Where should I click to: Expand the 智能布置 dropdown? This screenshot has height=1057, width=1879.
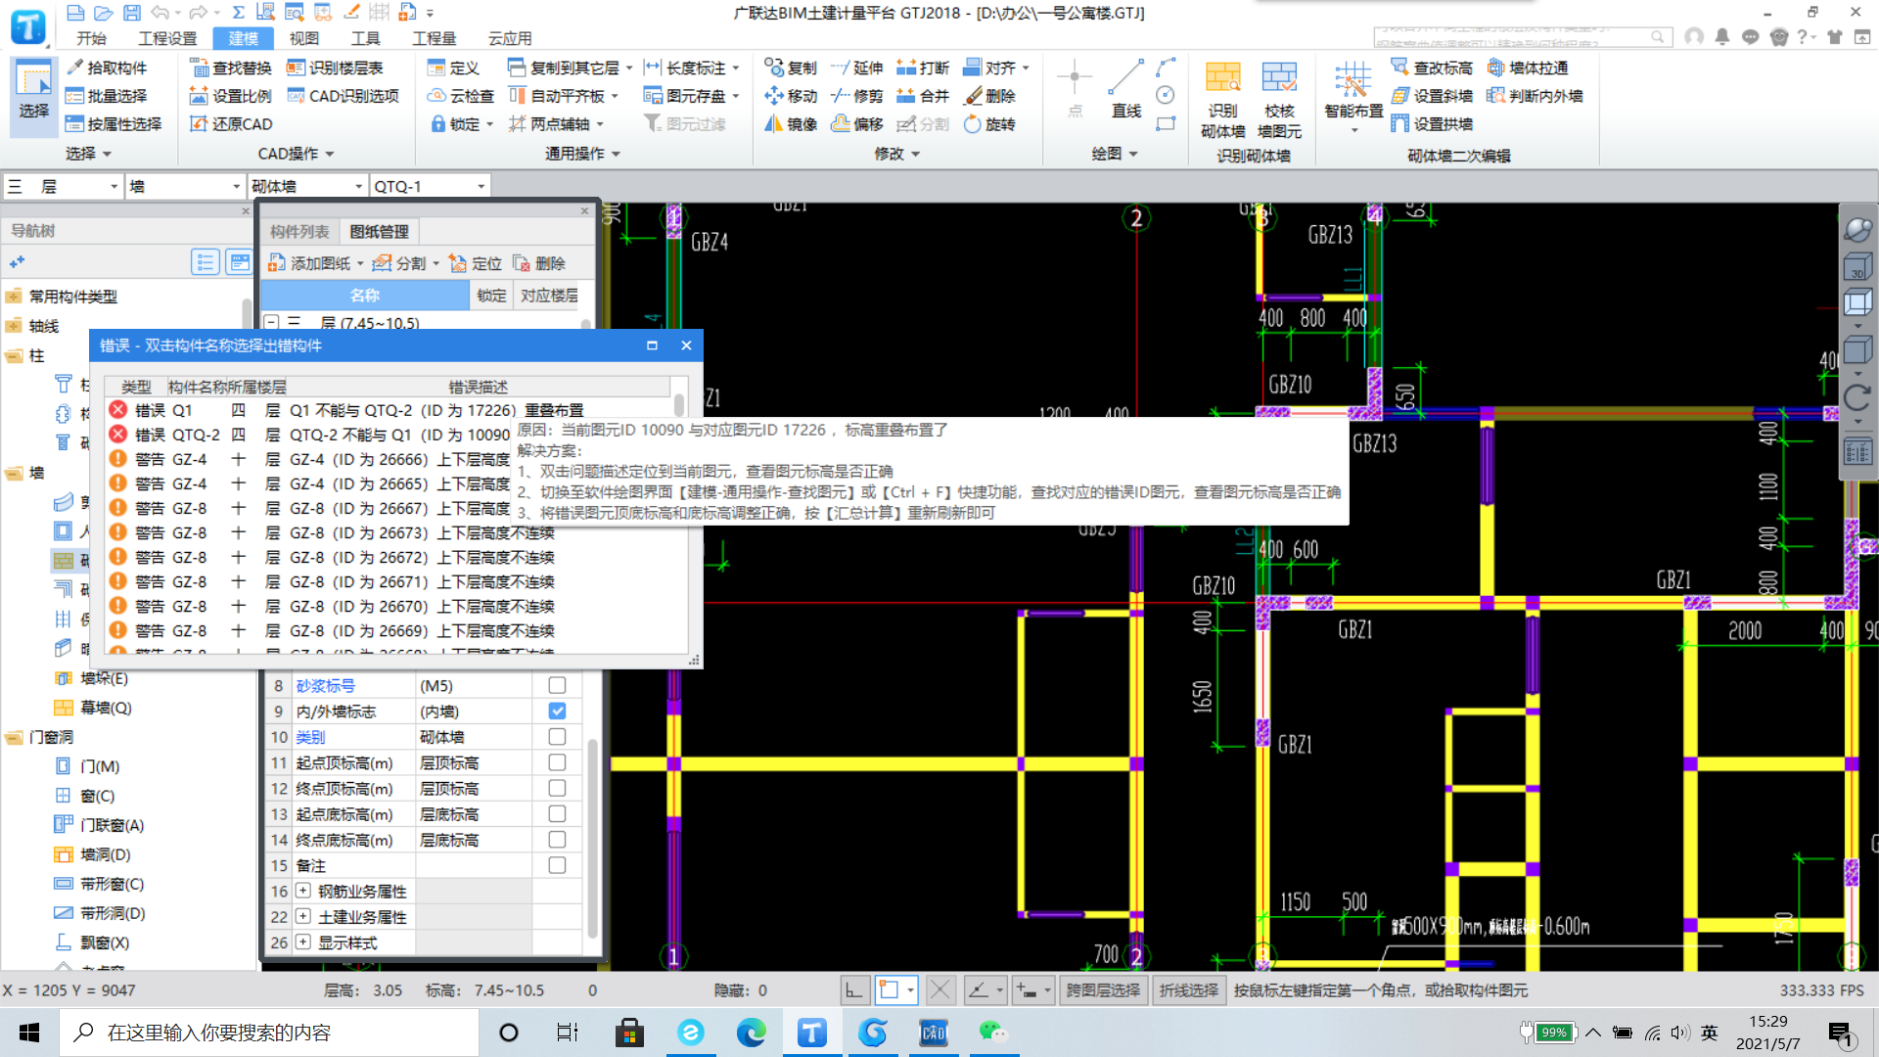pyautogui.click(x=1353, y=130)
